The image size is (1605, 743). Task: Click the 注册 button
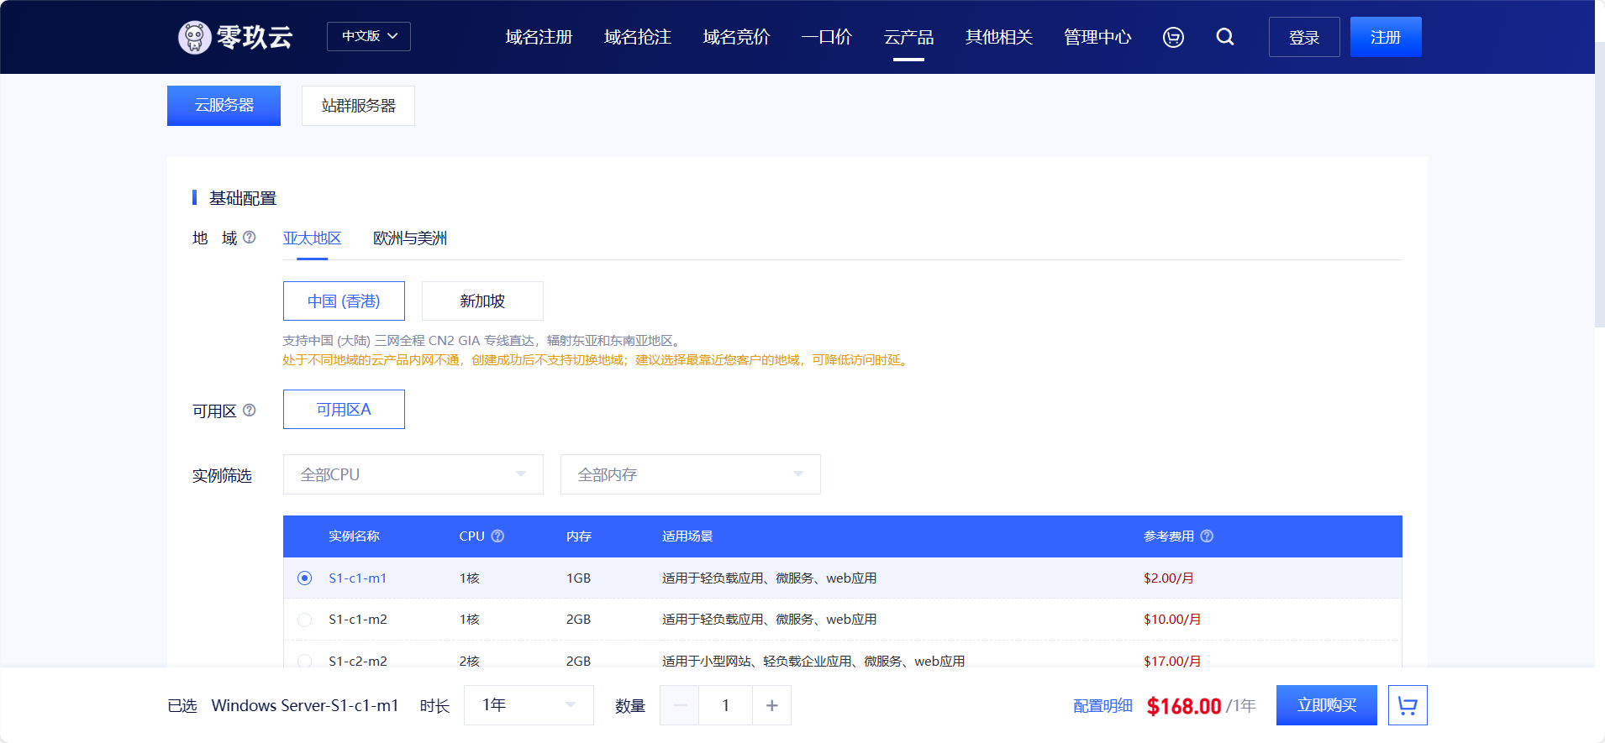(x=1386, y=37)
